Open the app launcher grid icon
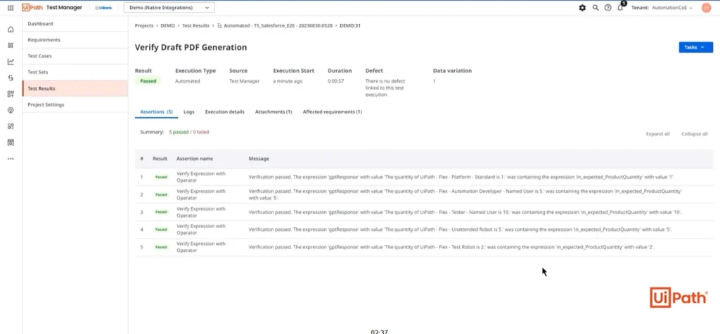 point(11,8)
